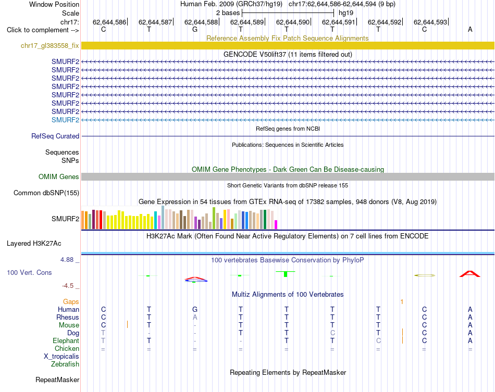
Task: Click the Window Position label
Action: click(54, 4)
